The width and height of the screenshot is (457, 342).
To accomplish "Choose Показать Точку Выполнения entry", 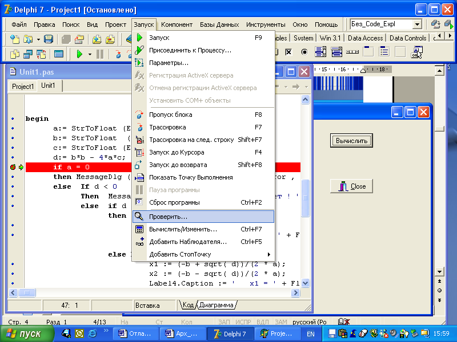I will coord(203,177).
